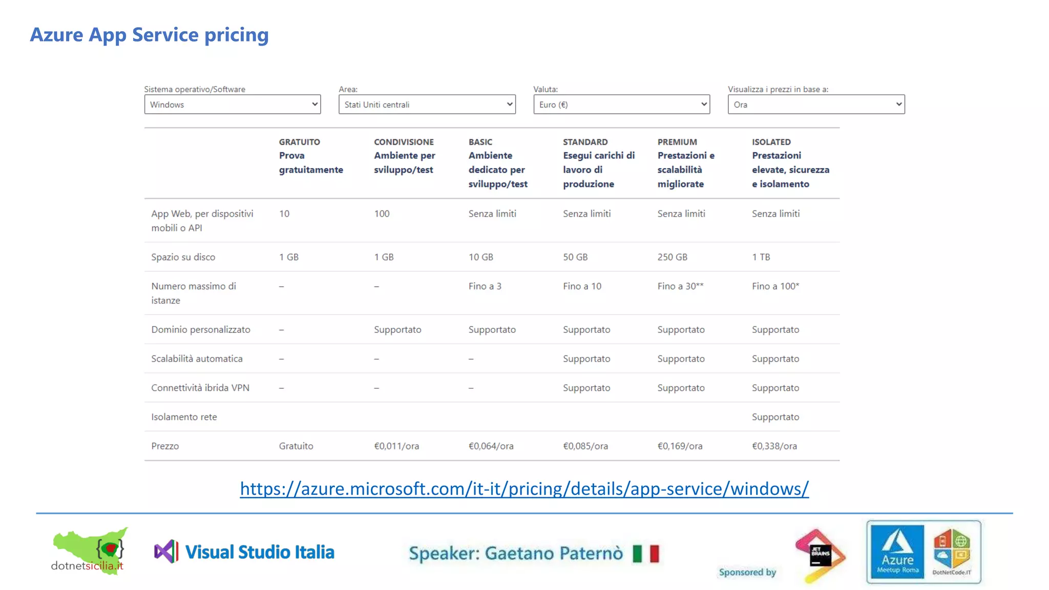1049x590 pixels.
Task: Click the €0,338/ora price cell
Action: (x=774, y=446)
